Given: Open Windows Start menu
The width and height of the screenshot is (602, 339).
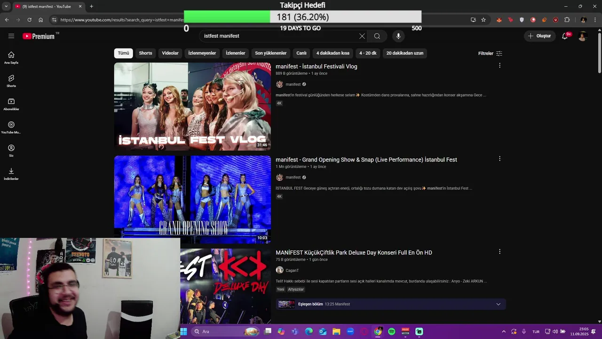Looking at the screenshot, I should click(183, 331).
